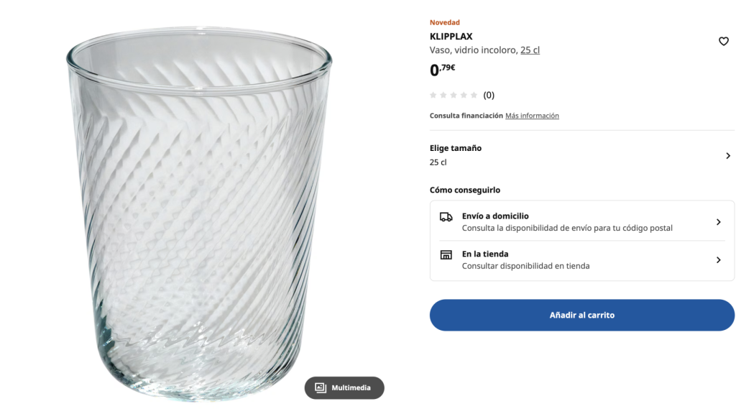The image size is (736, 414).
Task: Click the first rating star
Action: (433, 94)
